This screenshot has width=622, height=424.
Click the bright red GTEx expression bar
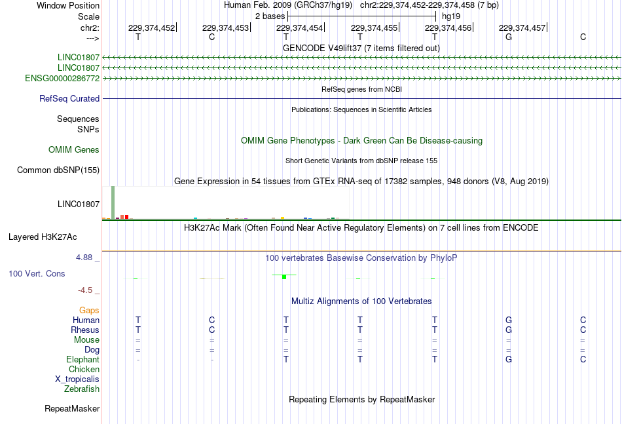126,217
